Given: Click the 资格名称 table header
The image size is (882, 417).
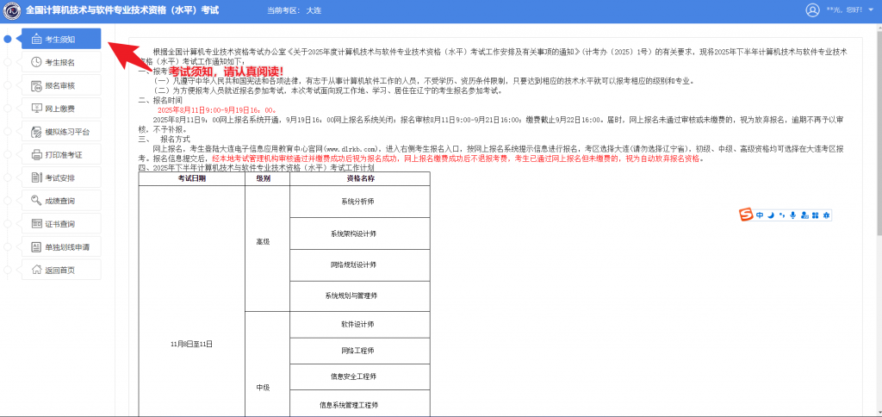Looking at the screenshot, I should [361, 177].
